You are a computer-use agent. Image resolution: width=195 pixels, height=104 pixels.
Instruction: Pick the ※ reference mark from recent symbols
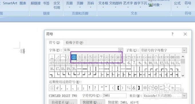coord(145,88)
